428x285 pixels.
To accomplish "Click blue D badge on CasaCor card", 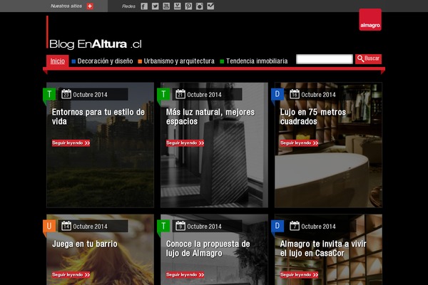I will (x=277, y=226).
